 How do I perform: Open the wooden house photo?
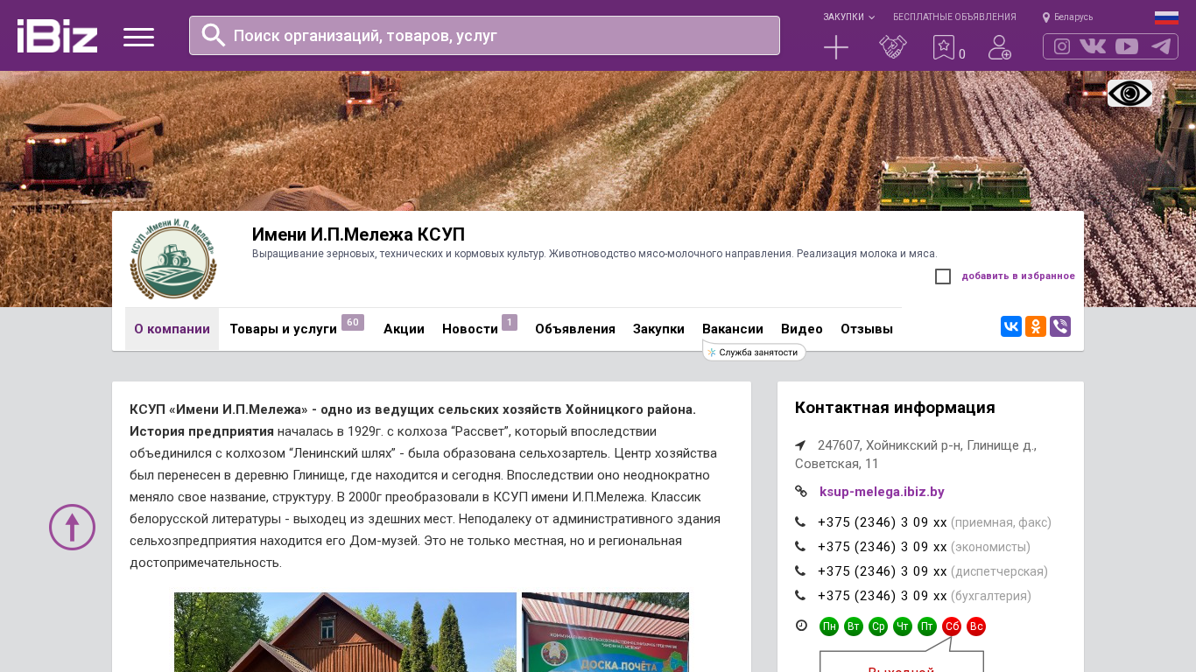click(x=345, y=632)
